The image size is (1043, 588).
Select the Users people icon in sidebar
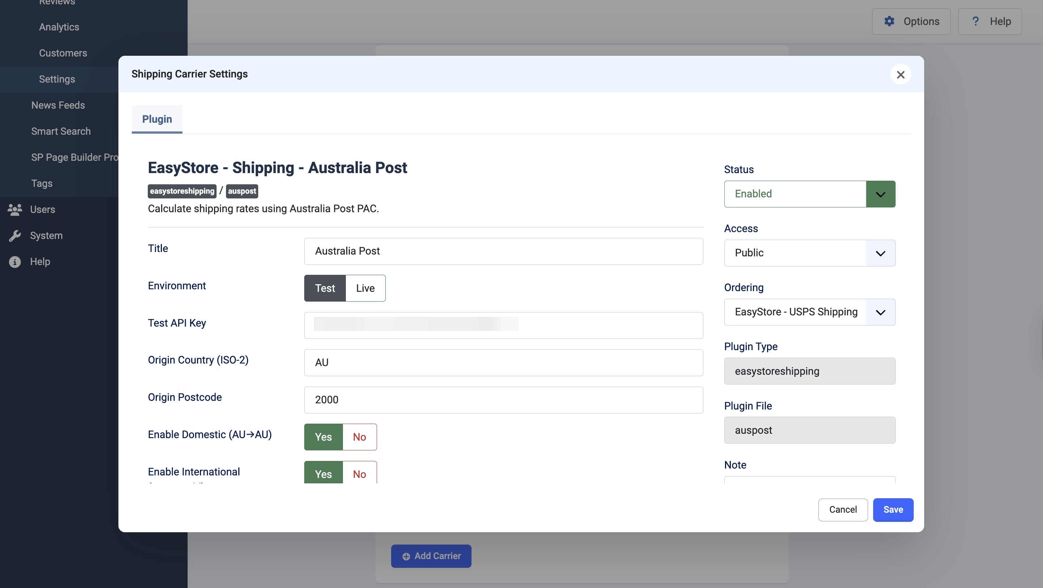coord(14,210)
